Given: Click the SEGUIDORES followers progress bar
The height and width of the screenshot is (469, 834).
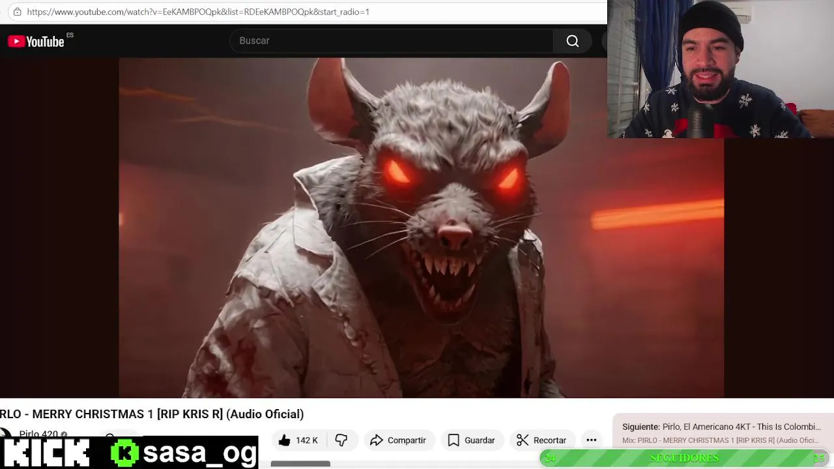Looking at the screenshot, I should pyautogui.click(x=684, y=458).
